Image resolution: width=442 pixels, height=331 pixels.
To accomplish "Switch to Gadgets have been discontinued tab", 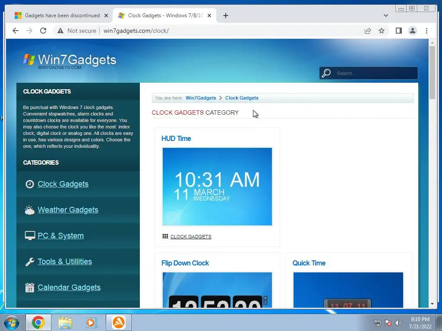I will click(x=59, y=16).
